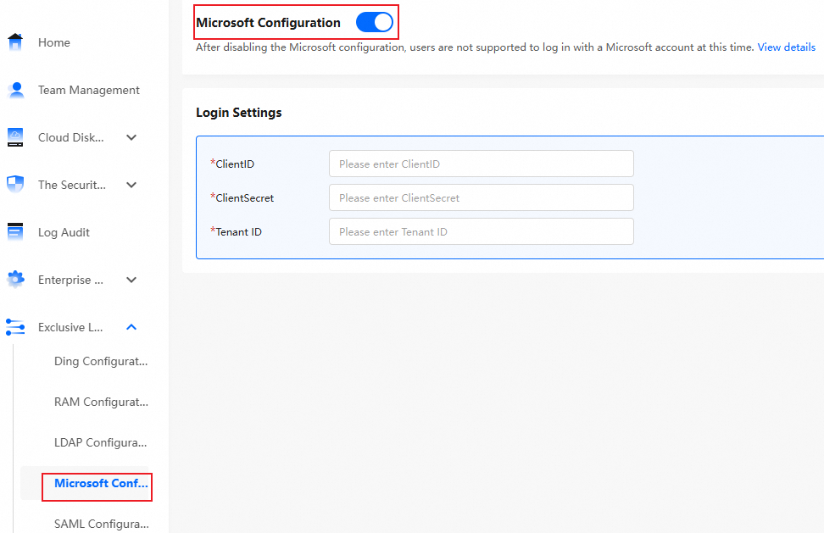The height and width of the screenshot is (533, 824).
Task: Click the Log Audit icon
Action: pyautogui.click(x=15, y=232)
